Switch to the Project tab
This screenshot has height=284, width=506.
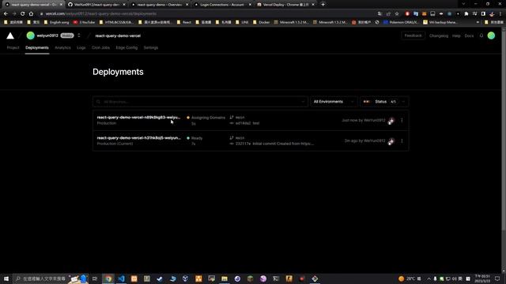pos(13,47)
